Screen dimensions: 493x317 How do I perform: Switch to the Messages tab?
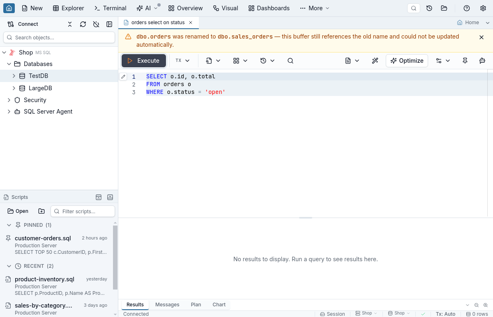click(x=167, y=305)
